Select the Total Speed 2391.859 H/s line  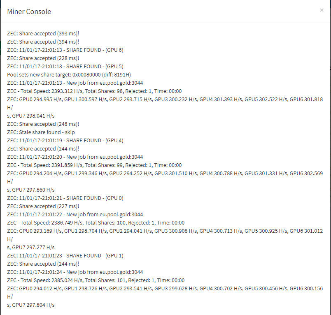[94, 165]
